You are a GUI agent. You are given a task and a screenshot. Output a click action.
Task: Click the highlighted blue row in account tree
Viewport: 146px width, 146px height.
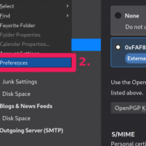86,45
